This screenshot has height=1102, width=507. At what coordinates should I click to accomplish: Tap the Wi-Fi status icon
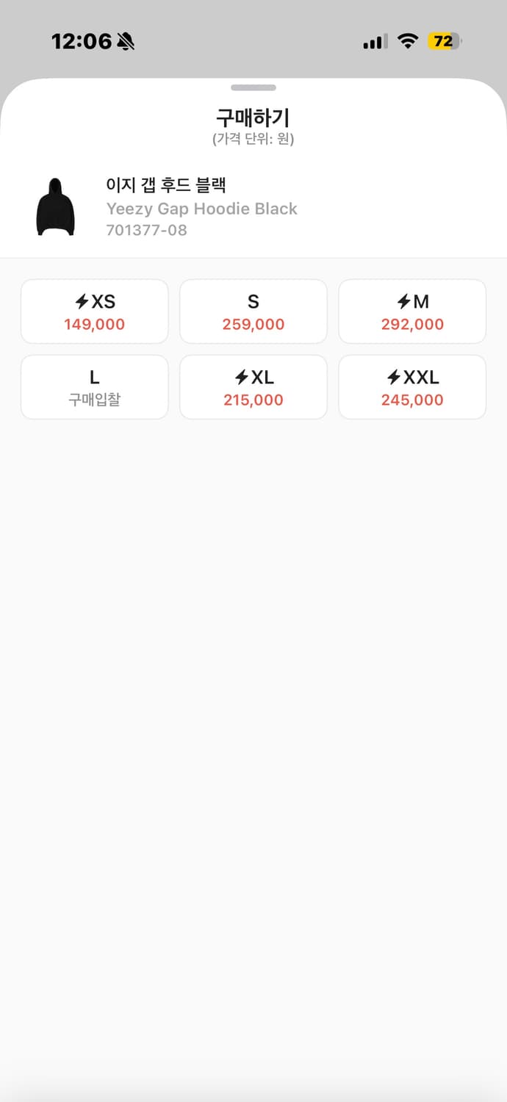pos(407,42)
